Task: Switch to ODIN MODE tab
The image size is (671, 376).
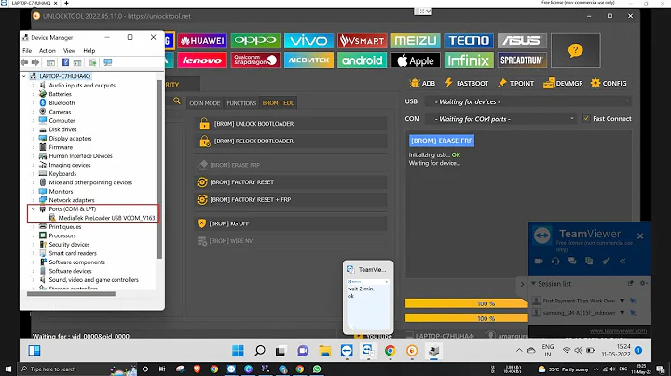Action: pyautogui.click(x=204, y=103)
